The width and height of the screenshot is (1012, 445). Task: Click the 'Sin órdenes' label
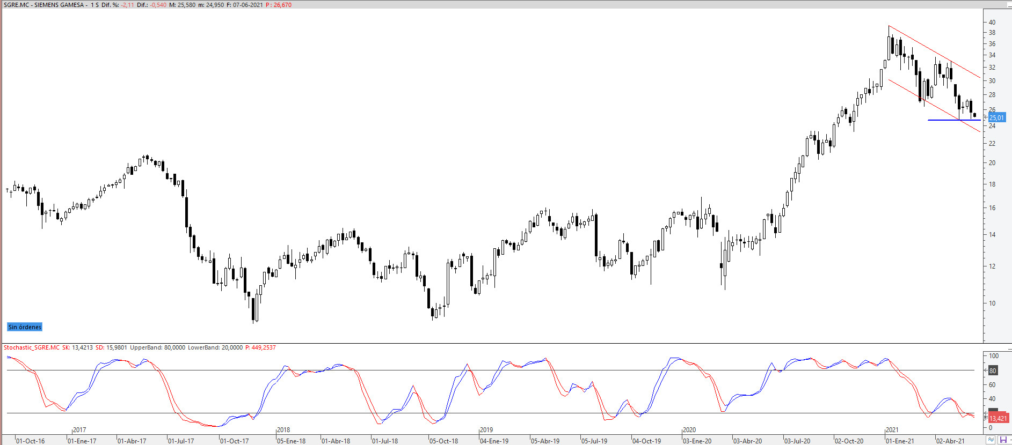coord(25,327)
